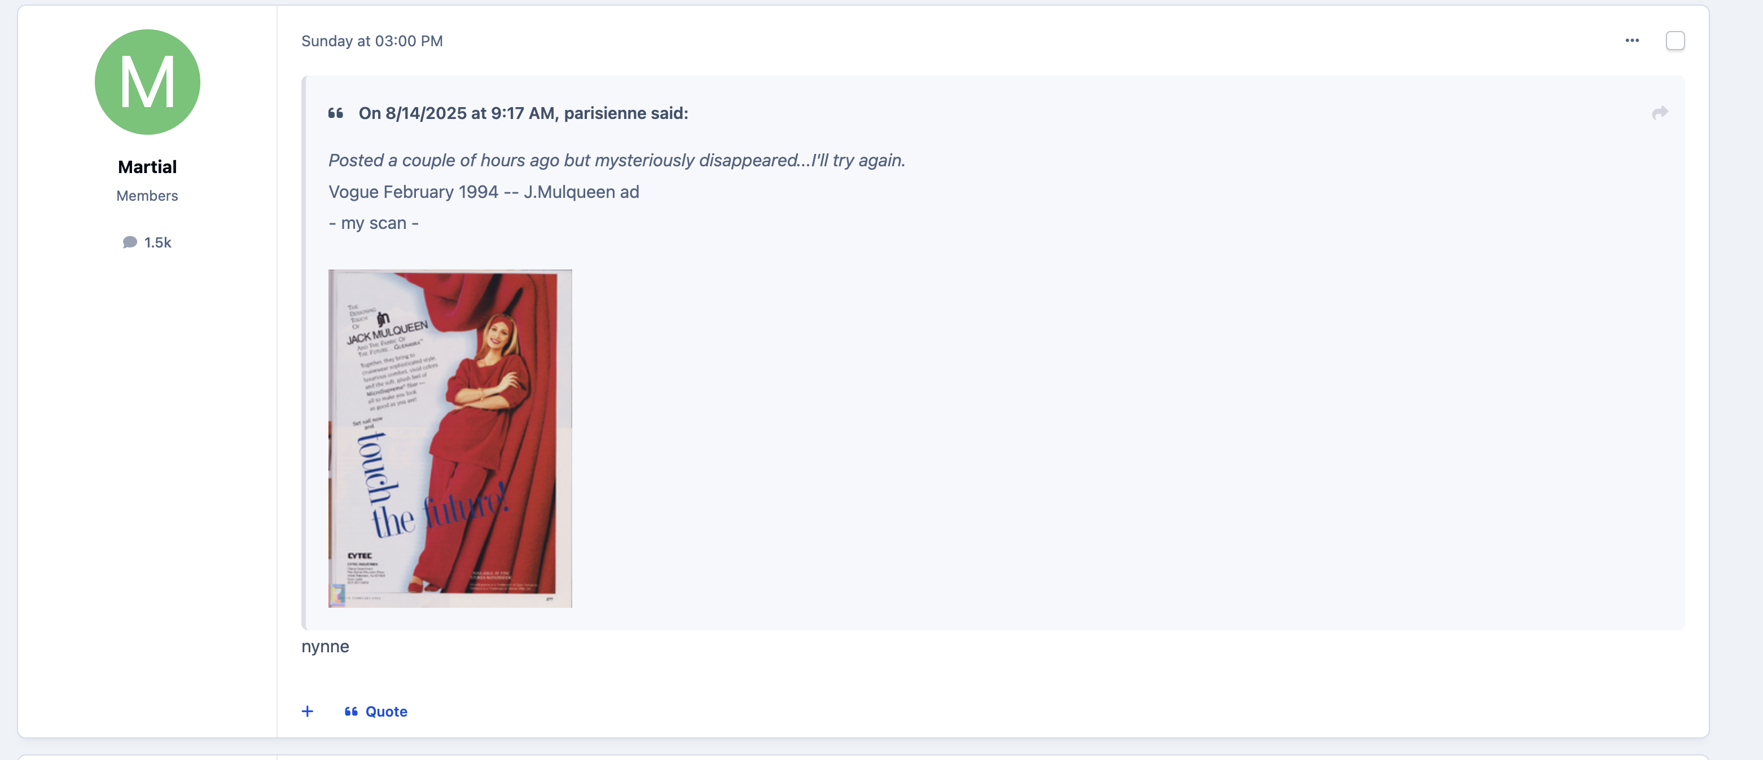Tick the post selection checkbox

pyautogui.click(x=1675, y=41)
